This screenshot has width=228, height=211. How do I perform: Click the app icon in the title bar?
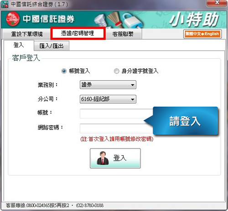[5, 4]
